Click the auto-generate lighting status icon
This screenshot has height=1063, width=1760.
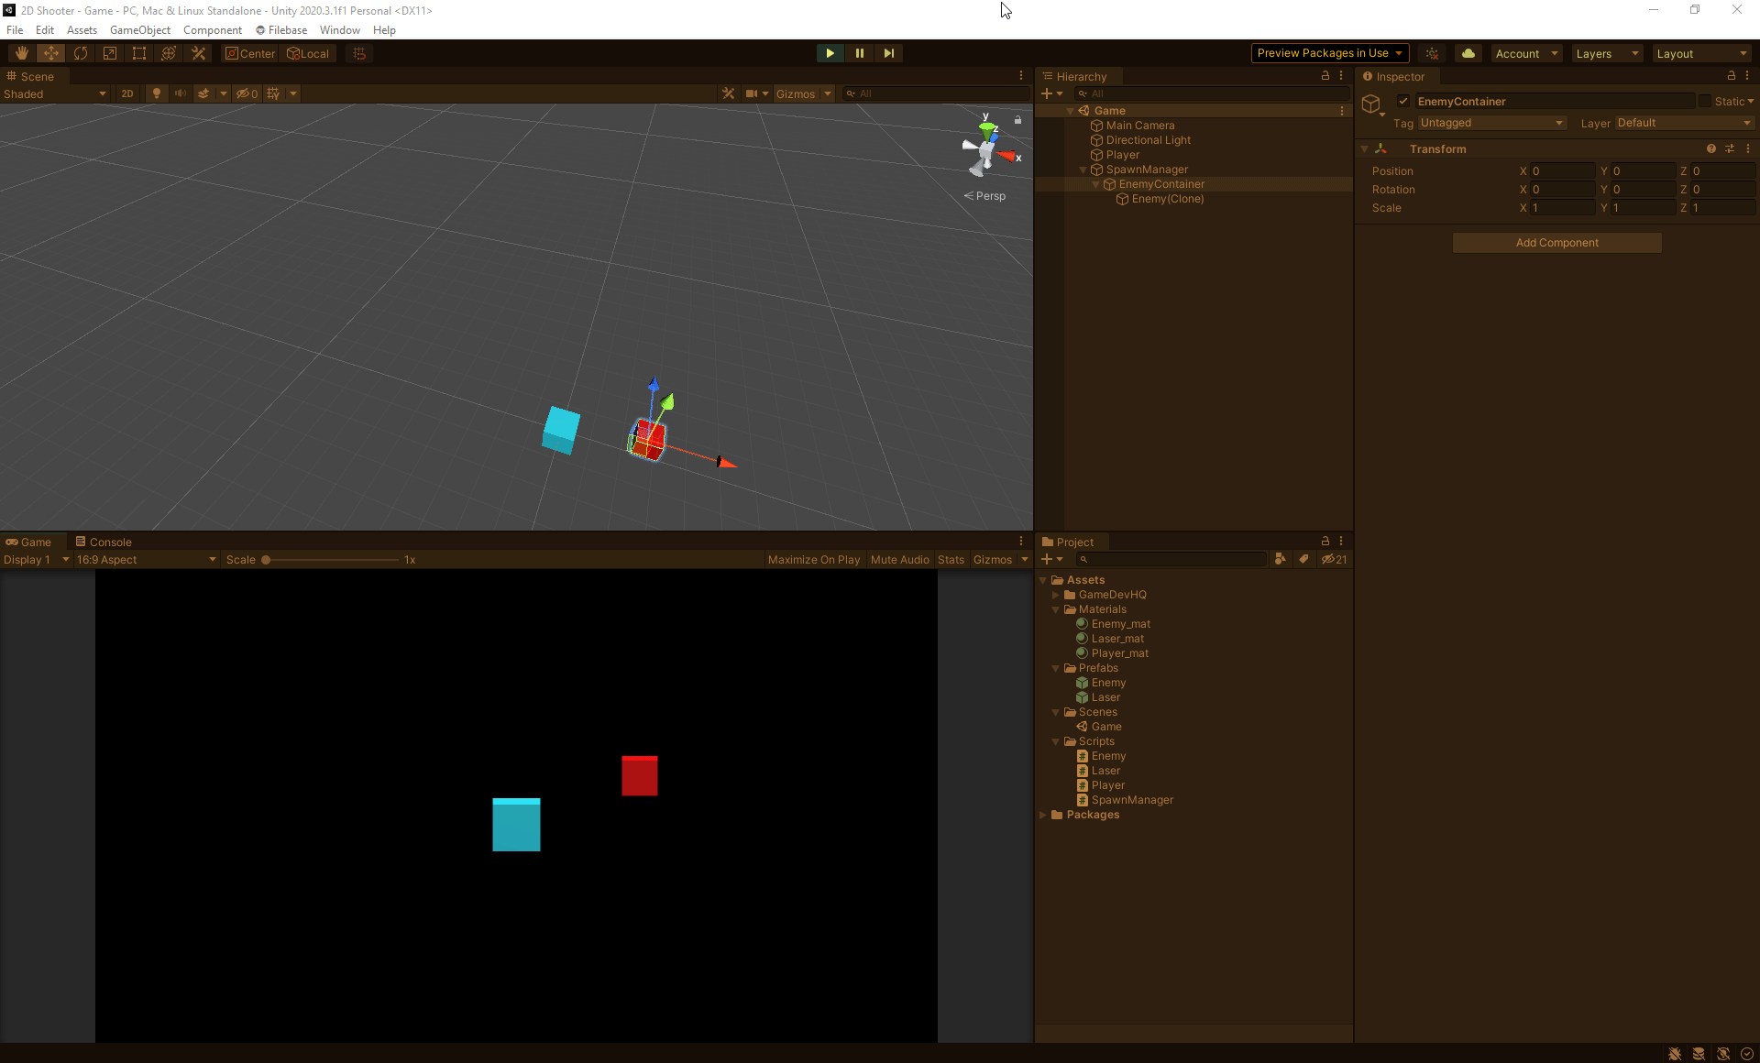click(1721, 1054)
